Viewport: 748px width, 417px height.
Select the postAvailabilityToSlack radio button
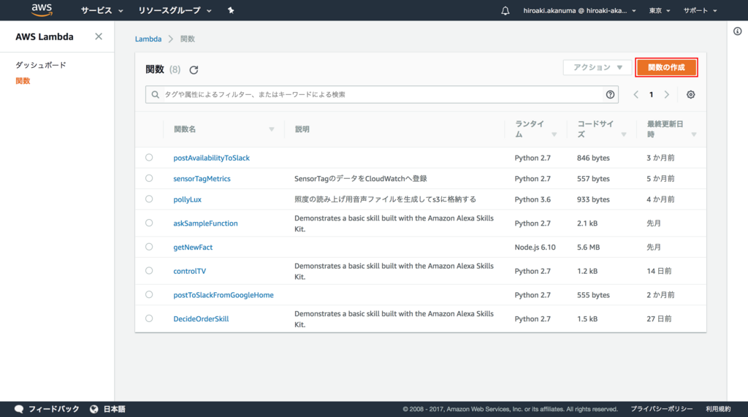click(149, 158)
